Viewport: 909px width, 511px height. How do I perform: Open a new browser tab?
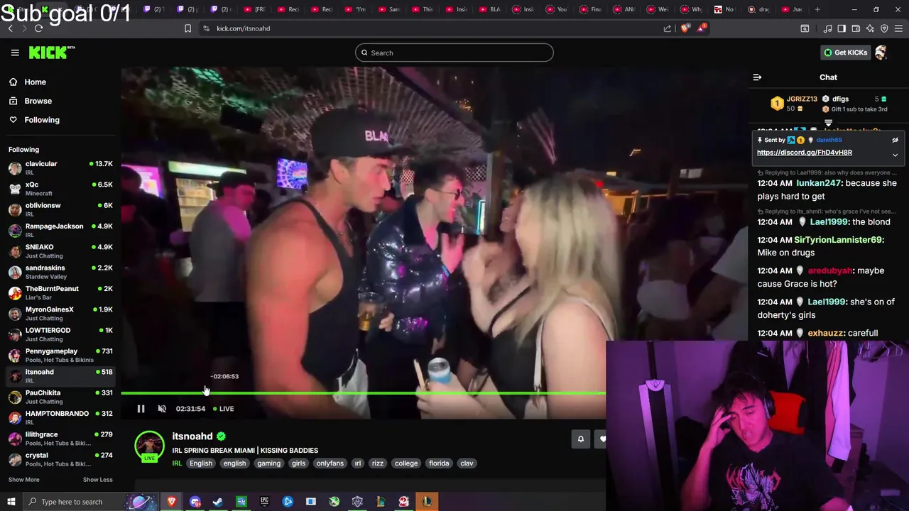[817, 9]
